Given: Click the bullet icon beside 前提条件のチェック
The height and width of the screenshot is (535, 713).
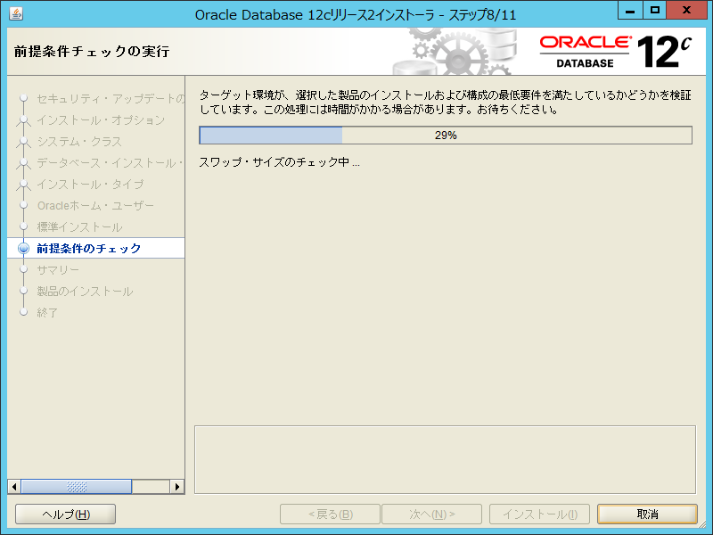Looking at the screenshot, I should click(x=23, y=249).
